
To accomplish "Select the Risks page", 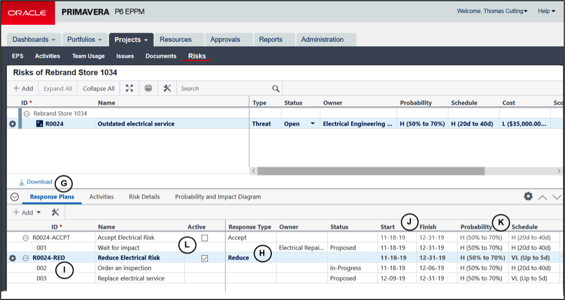I will click(197, 56).
